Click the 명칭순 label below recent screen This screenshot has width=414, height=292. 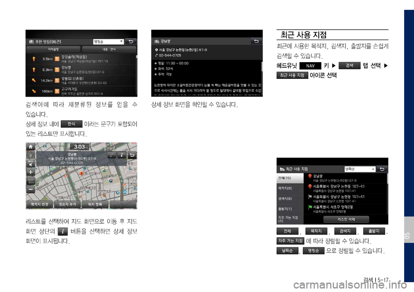(314, 251)
